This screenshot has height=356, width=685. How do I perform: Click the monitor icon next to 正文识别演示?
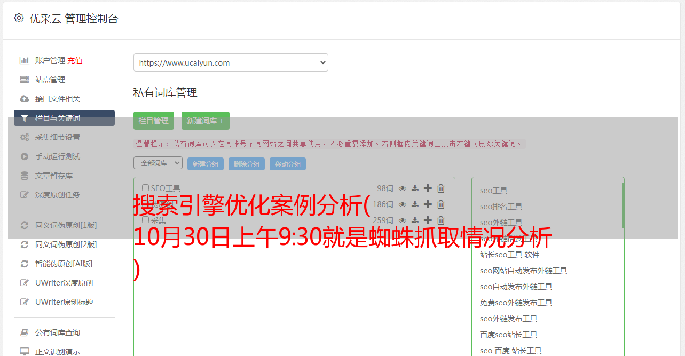coord(25,352)
